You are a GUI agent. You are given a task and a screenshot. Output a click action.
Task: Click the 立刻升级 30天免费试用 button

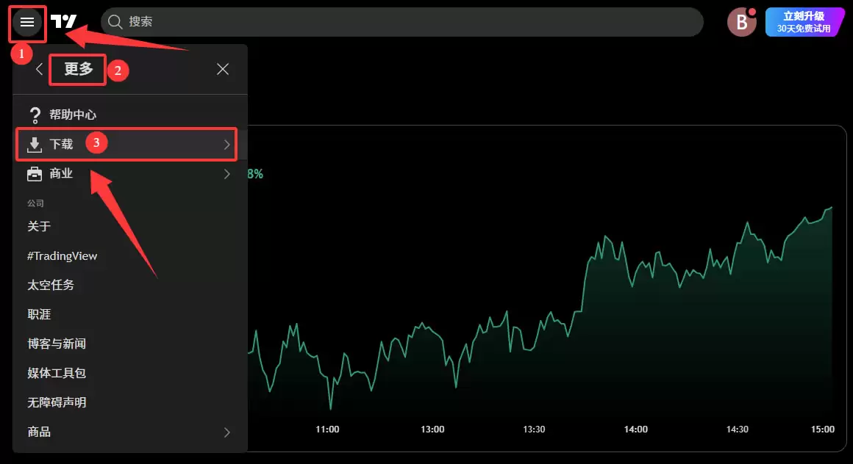point(804,22)
